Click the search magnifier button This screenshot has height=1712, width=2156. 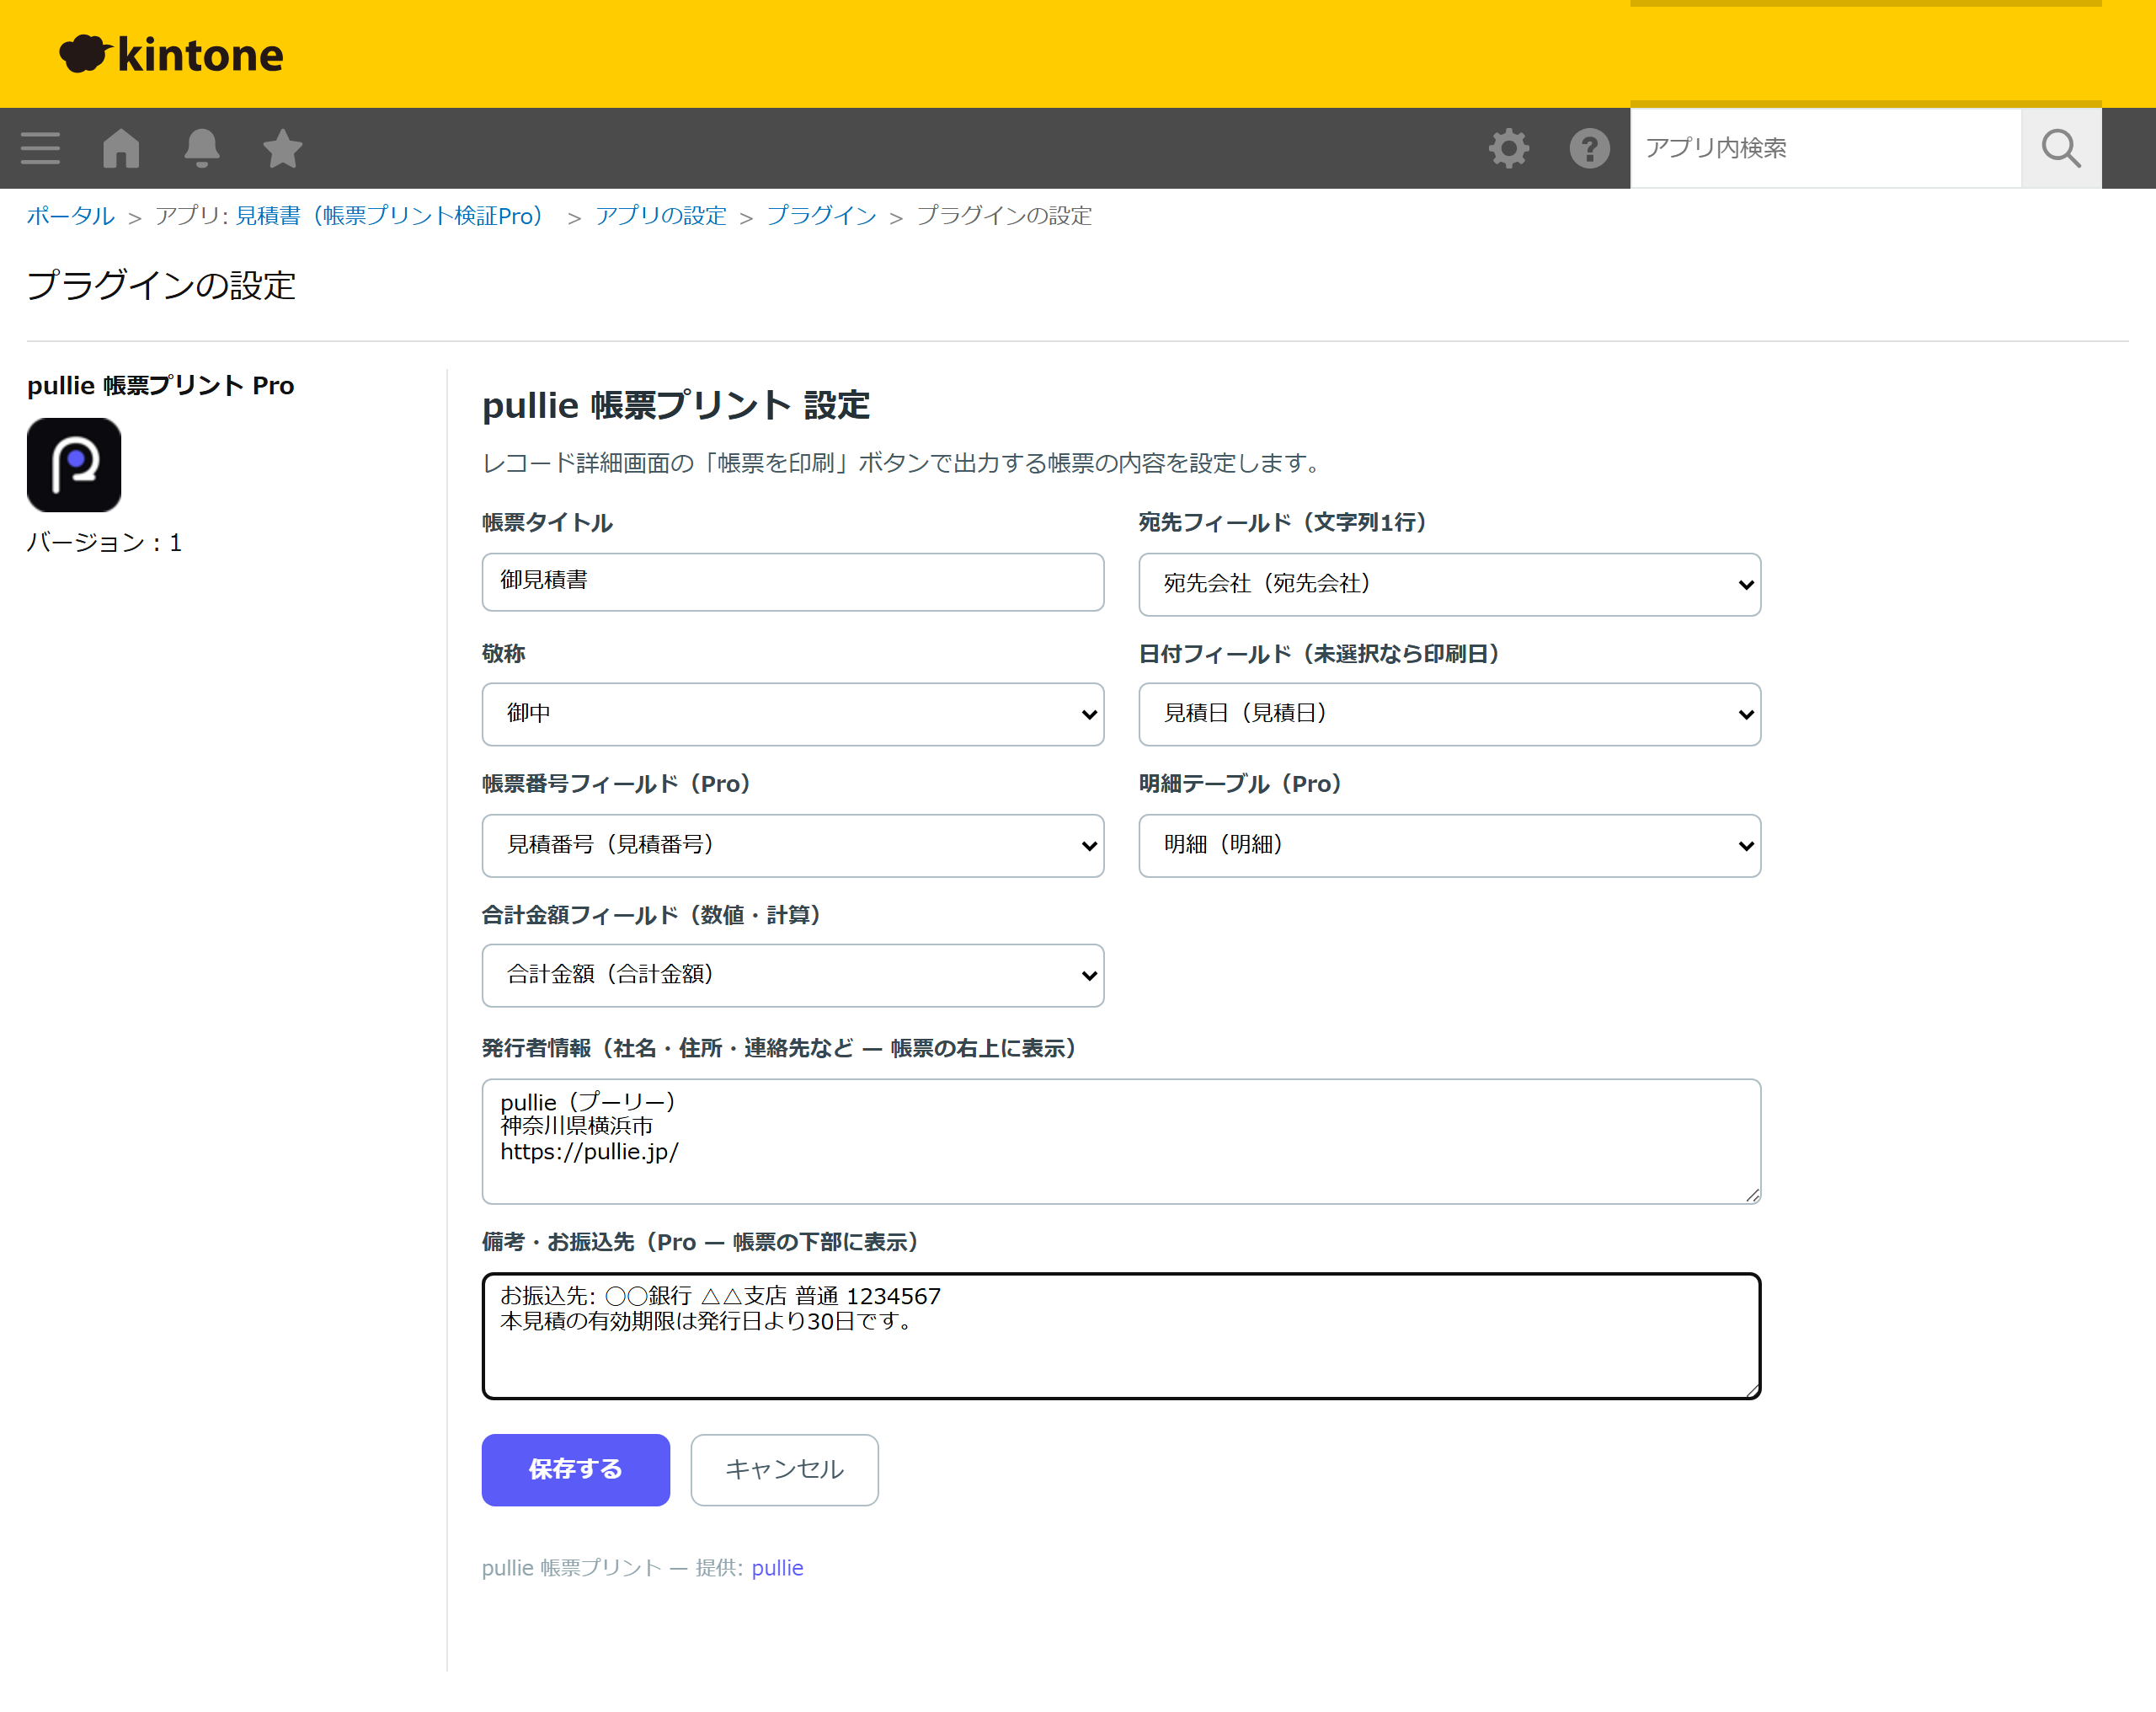(x=2061, y=148)
